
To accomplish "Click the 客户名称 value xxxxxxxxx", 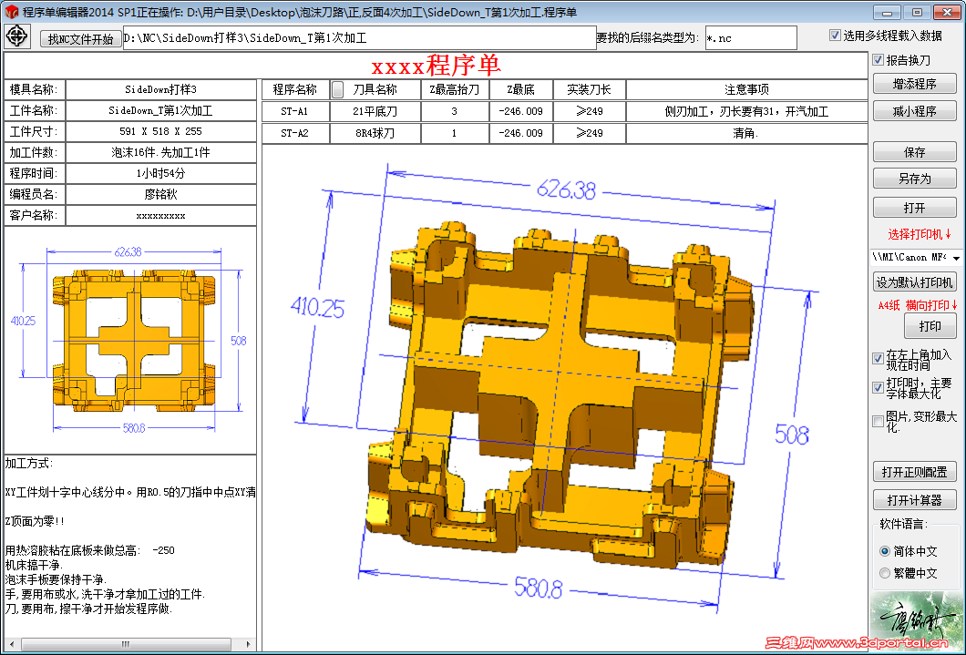I will [x=160, y=216].
